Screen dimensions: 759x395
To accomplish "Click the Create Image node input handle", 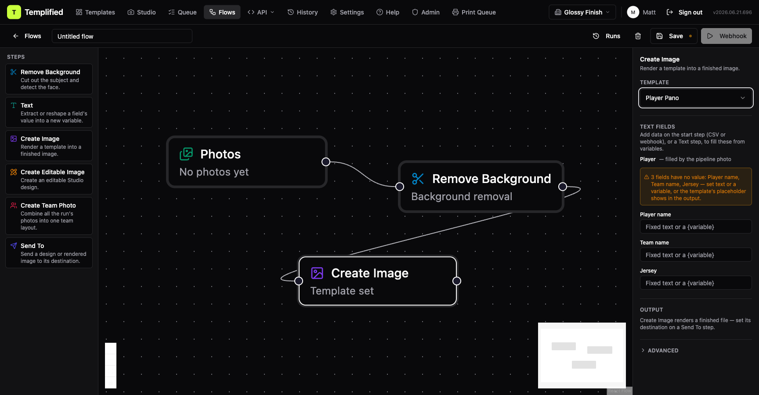I will coord(299,281).
